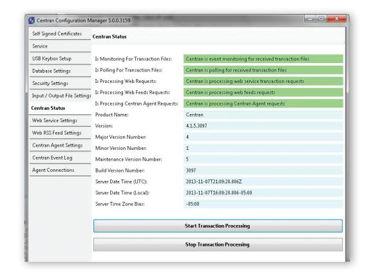This screenshot has width=371, height=276.
Task: Click the Maintenance Version Number value 5
Action: 263,160
